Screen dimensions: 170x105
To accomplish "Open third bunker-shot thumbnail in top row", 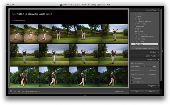I will coord(45,33).
